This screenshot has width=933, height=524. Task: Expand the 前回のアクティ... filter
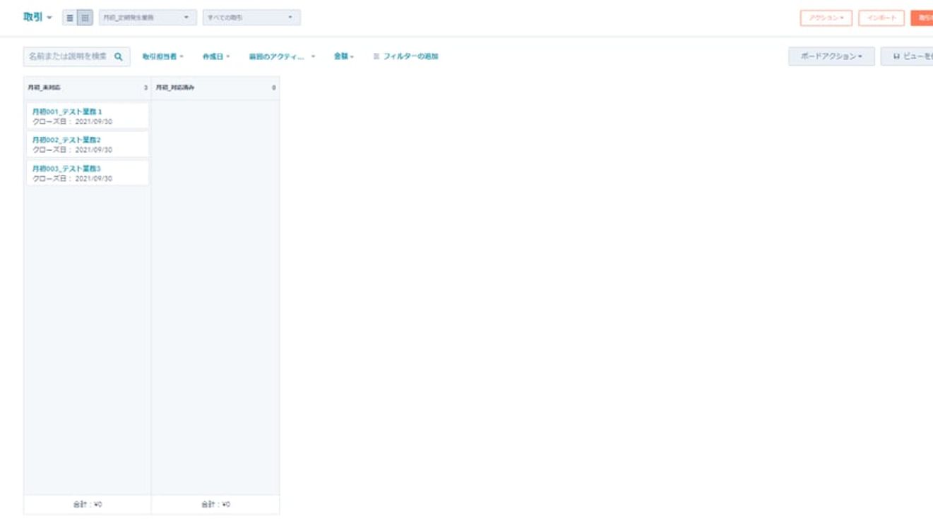click(x=282, y=56)
